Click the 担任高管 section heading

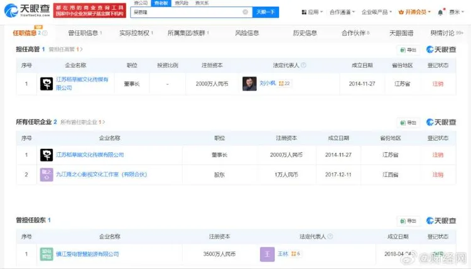point(28,49)
